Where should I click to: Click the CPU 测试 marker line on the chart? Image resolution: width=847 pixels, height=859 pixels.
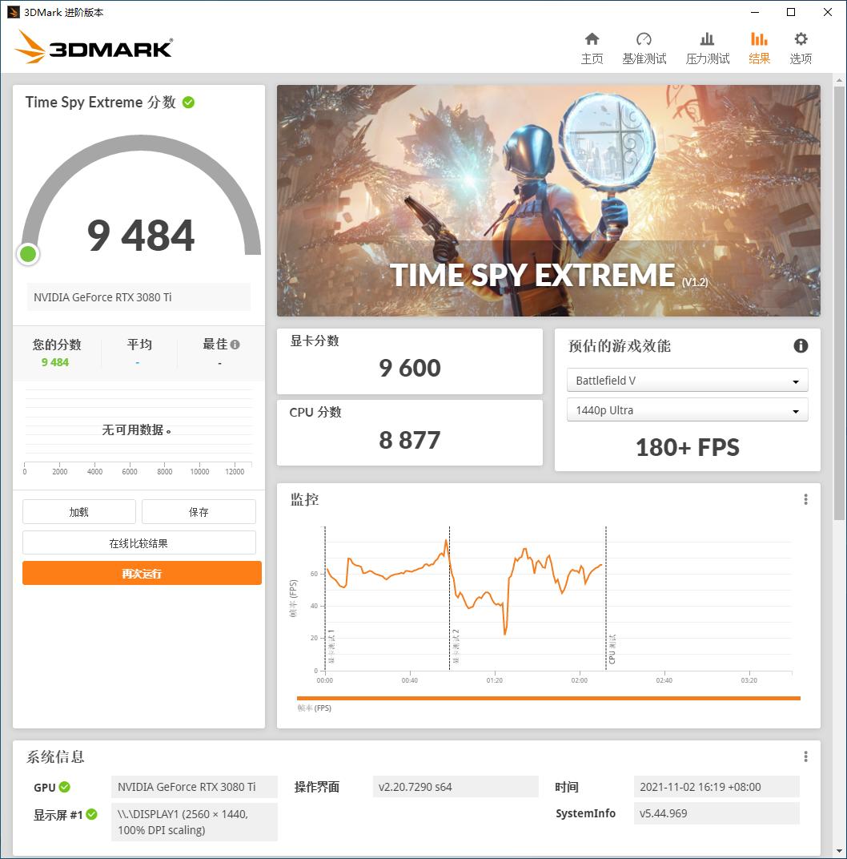point(606,599)
